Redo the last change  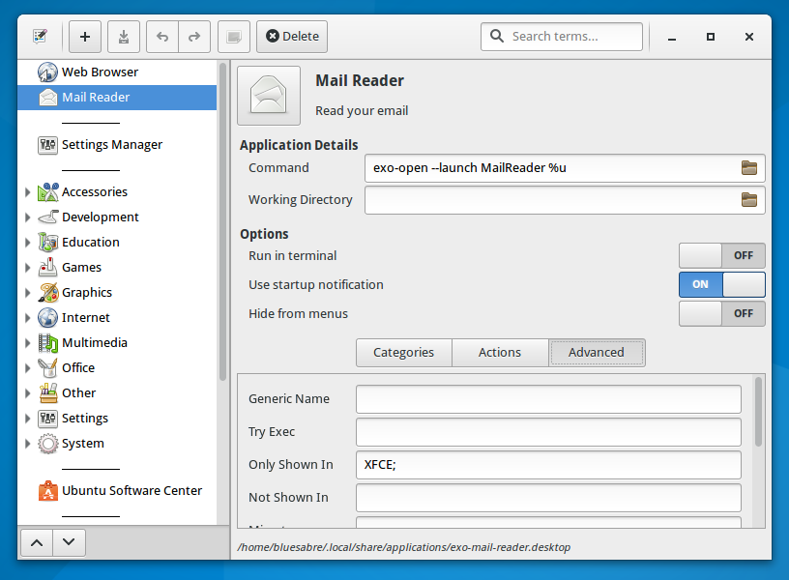[193, 36]
